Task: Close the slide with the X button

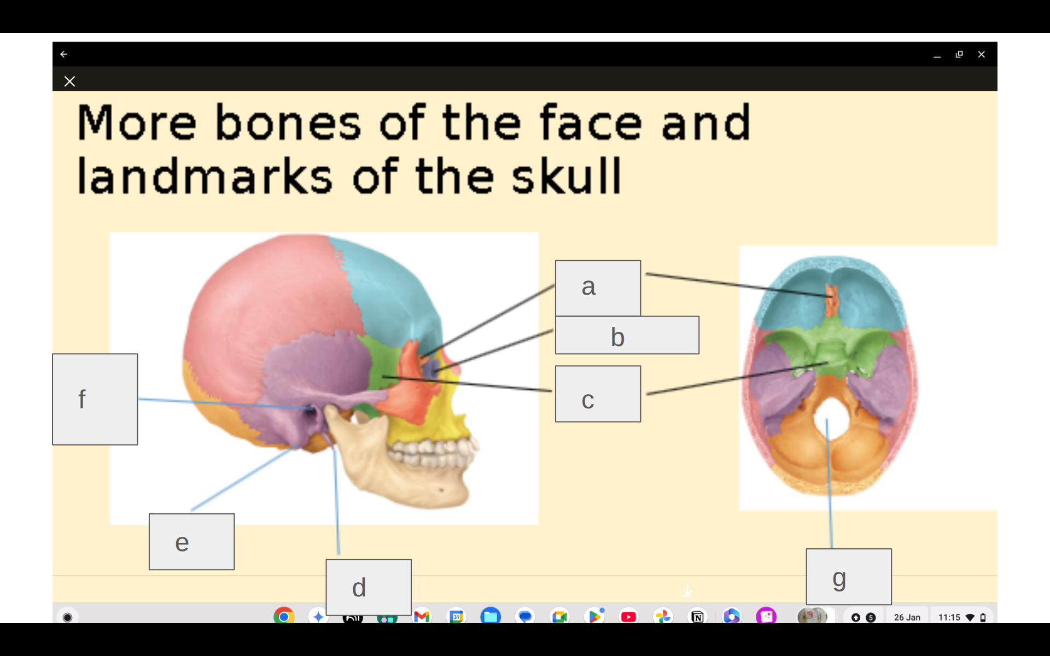Action: click(69, 81)
